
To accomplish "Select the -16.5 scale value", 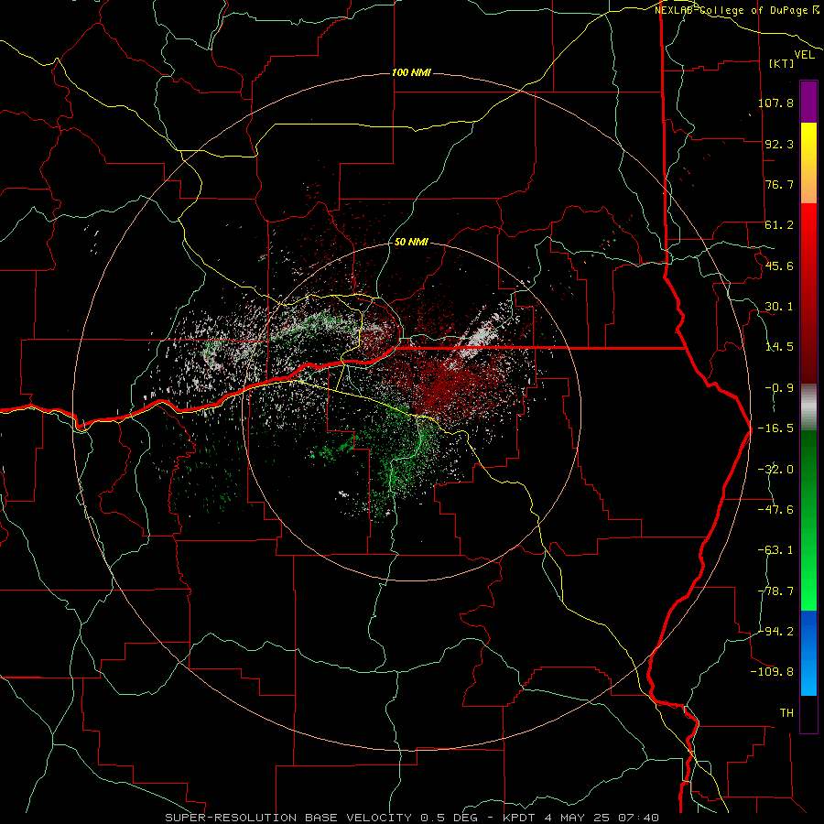I will [775, 428].
